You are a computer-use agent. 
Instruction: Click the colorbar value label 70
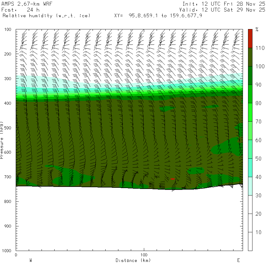258,122
